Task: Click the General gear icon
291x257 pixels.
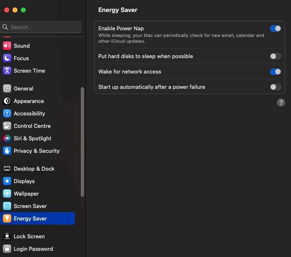Action: 7,89
